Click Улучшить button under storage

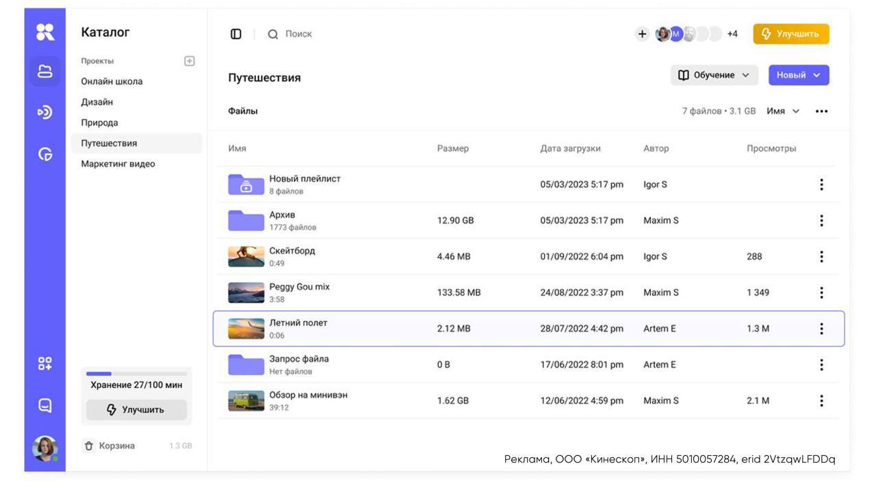136,410
